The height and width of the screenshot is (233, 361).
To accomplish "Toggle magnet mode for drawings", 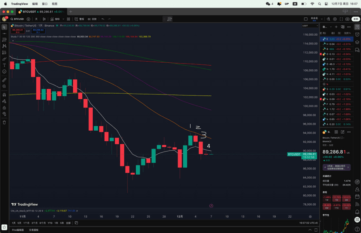I will pyautogui.click(x=4, y=95).
